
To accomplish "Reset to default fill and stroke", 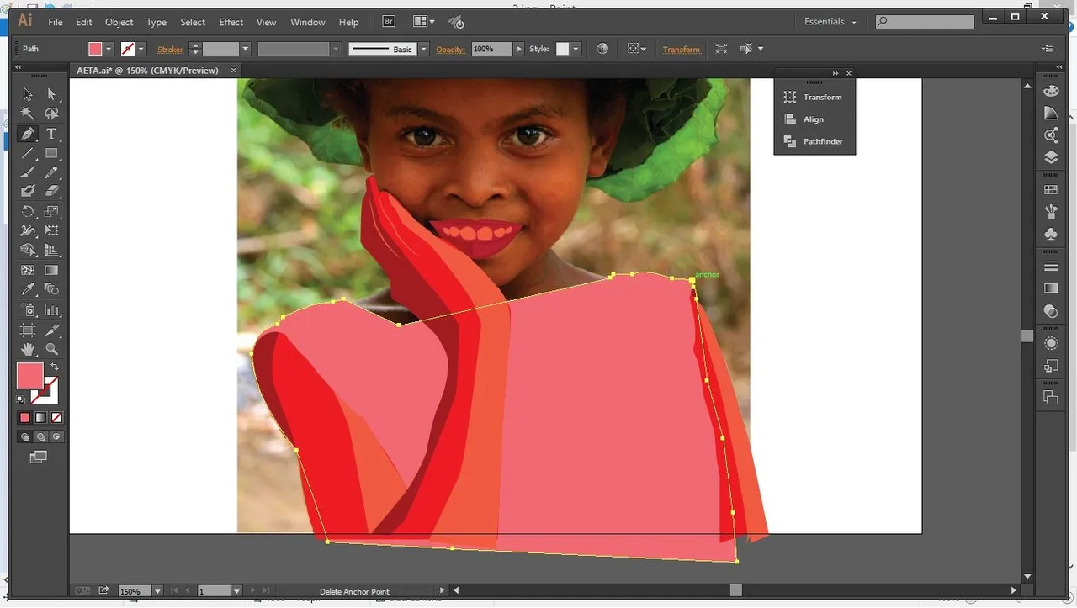I will point(22,400).
